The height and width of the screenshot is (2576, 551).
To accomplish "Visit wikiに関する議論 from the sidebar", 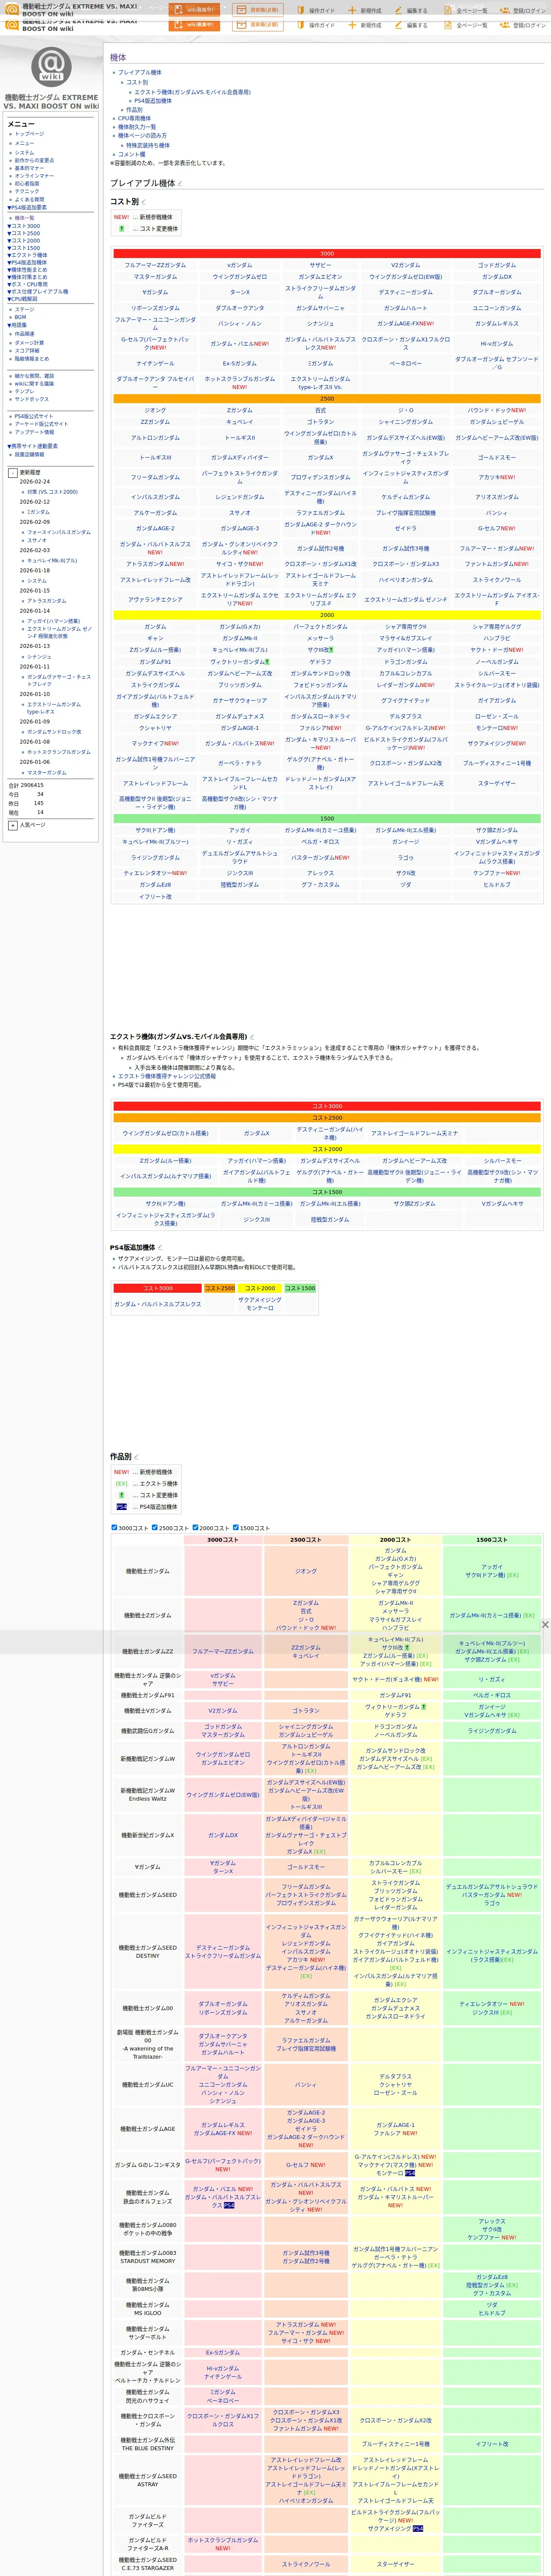I will point(34,384).
